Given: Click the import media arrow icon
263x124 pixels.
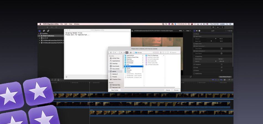Looking at the screenshot, I should click(x=47, y=27).
